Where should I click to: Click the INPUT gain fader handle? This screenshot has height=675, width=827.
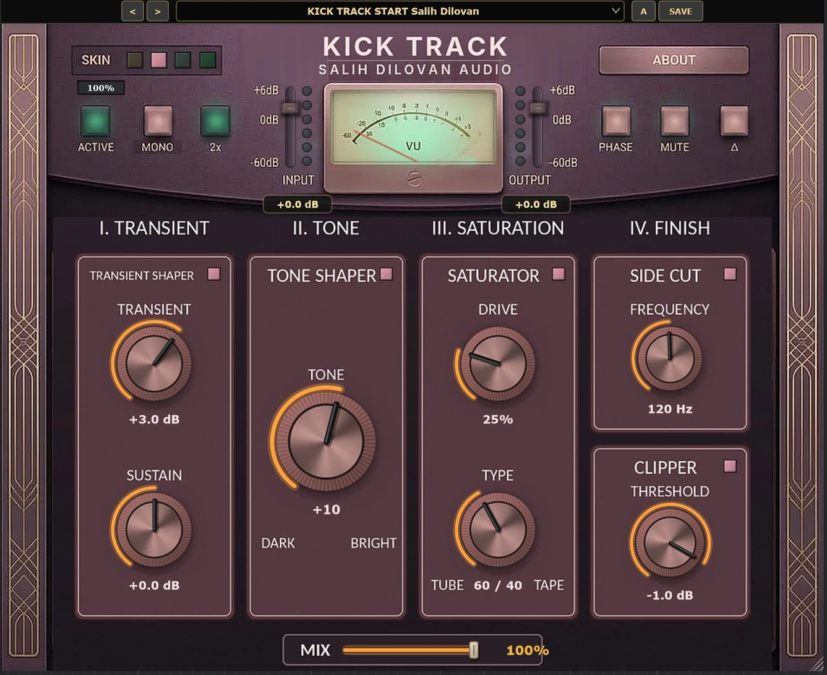coord(289,108)
